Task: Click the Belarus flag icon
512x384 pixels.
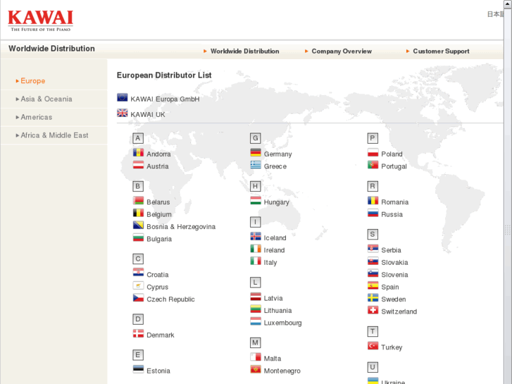Action: (138, 201)
